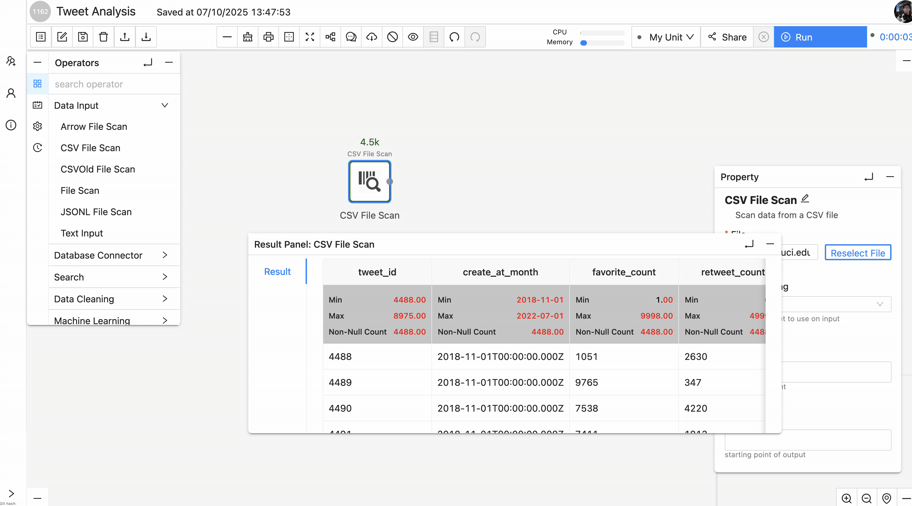912x506 pixels.
Task: Rename operator via pencil icon in Property panel
Action: click(805, 199)
